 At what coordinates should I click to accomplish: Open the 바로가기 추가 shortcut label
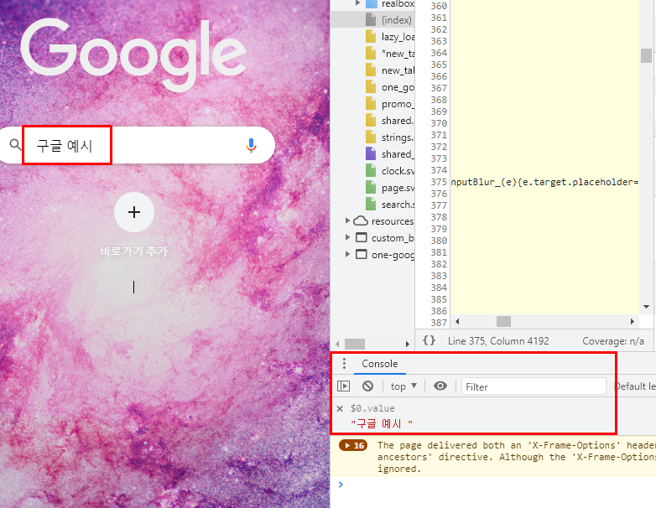click(x=134, y=251)
